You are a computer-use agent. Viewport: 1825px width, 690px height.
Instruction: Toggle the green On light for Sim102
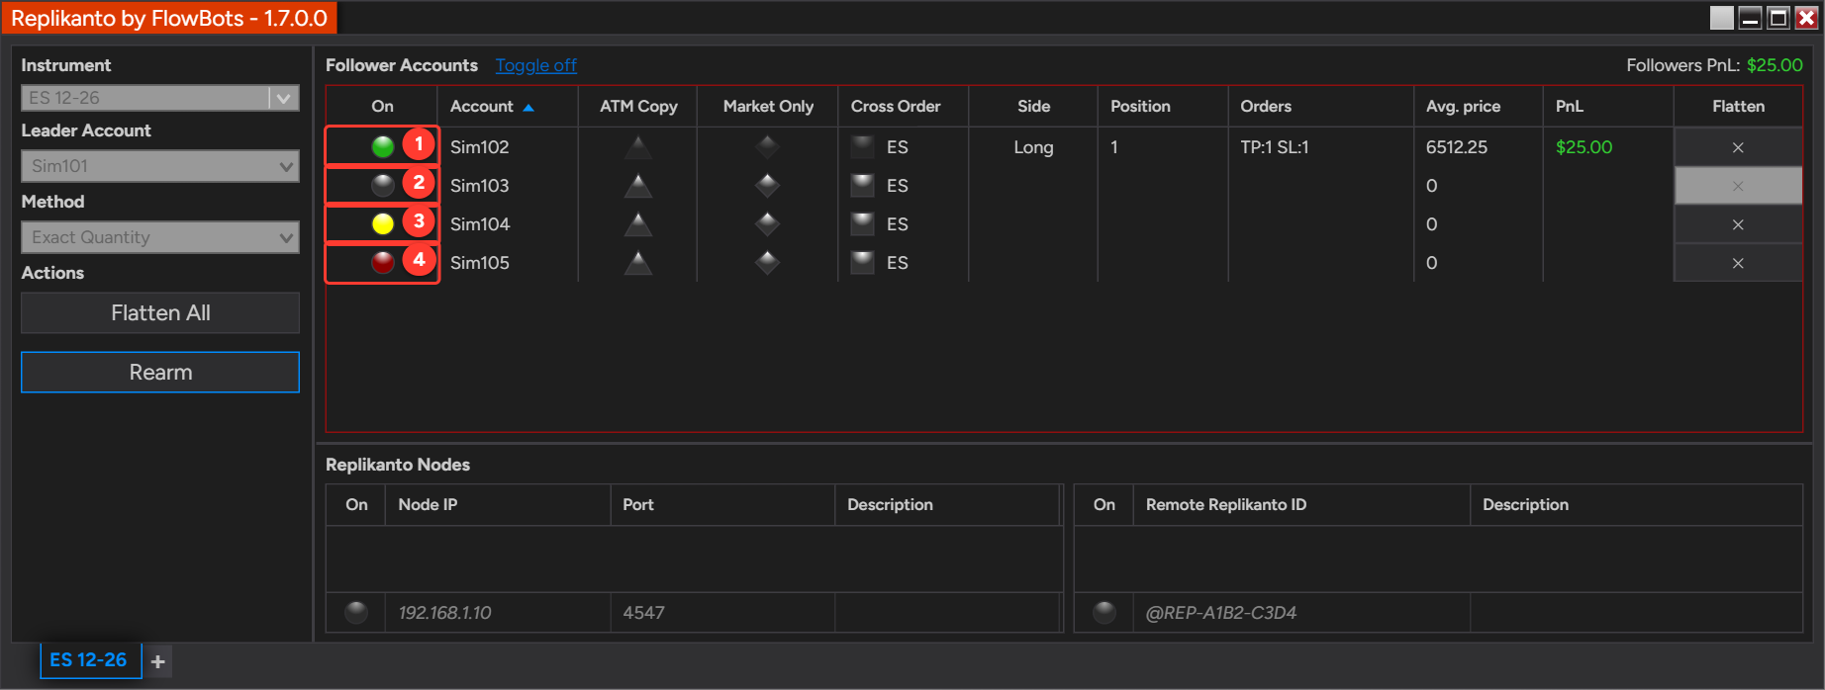pos(383,147)
